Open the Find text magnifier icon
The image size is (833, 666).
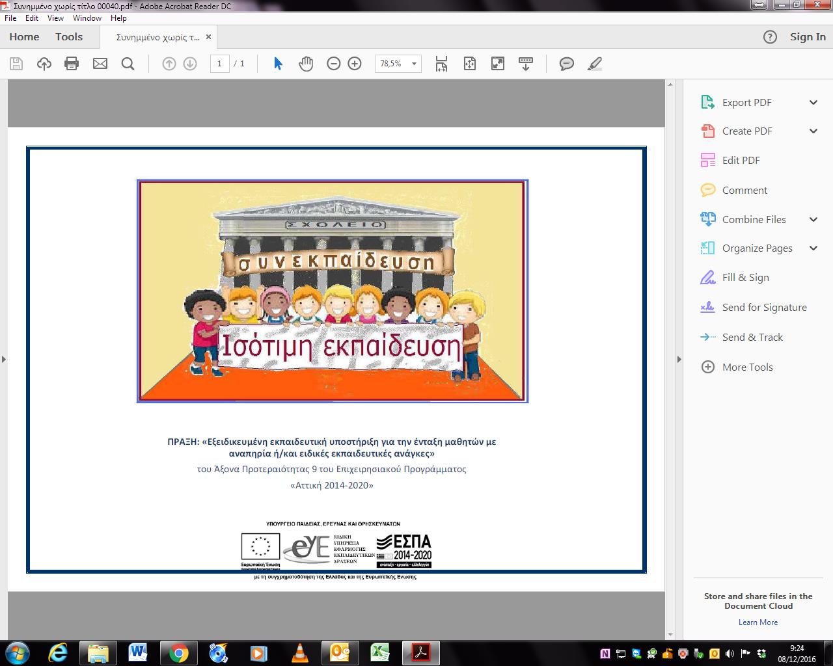tap(128, 64)
